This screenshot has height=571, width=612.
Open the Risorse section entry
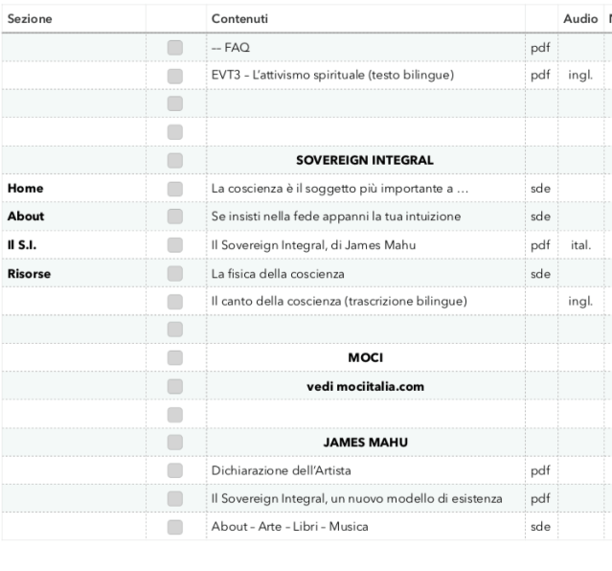30,273
